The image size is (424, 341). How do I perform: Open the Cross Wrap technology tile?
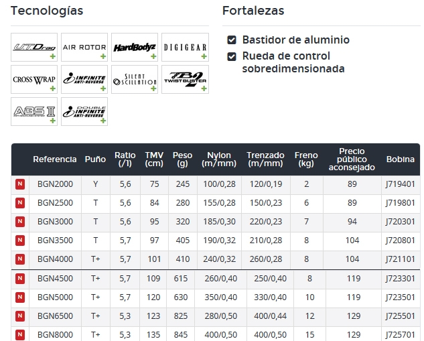coord(34,80)
